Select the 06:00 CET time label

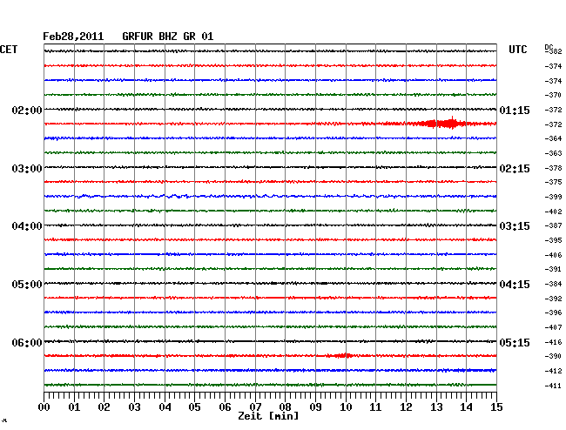coord(27,342)
